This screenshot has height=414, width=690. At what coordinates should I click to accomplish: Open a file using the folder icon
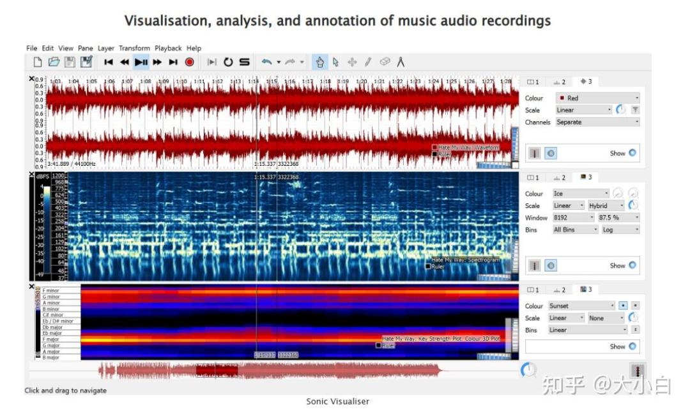click(x=54, y=62)
